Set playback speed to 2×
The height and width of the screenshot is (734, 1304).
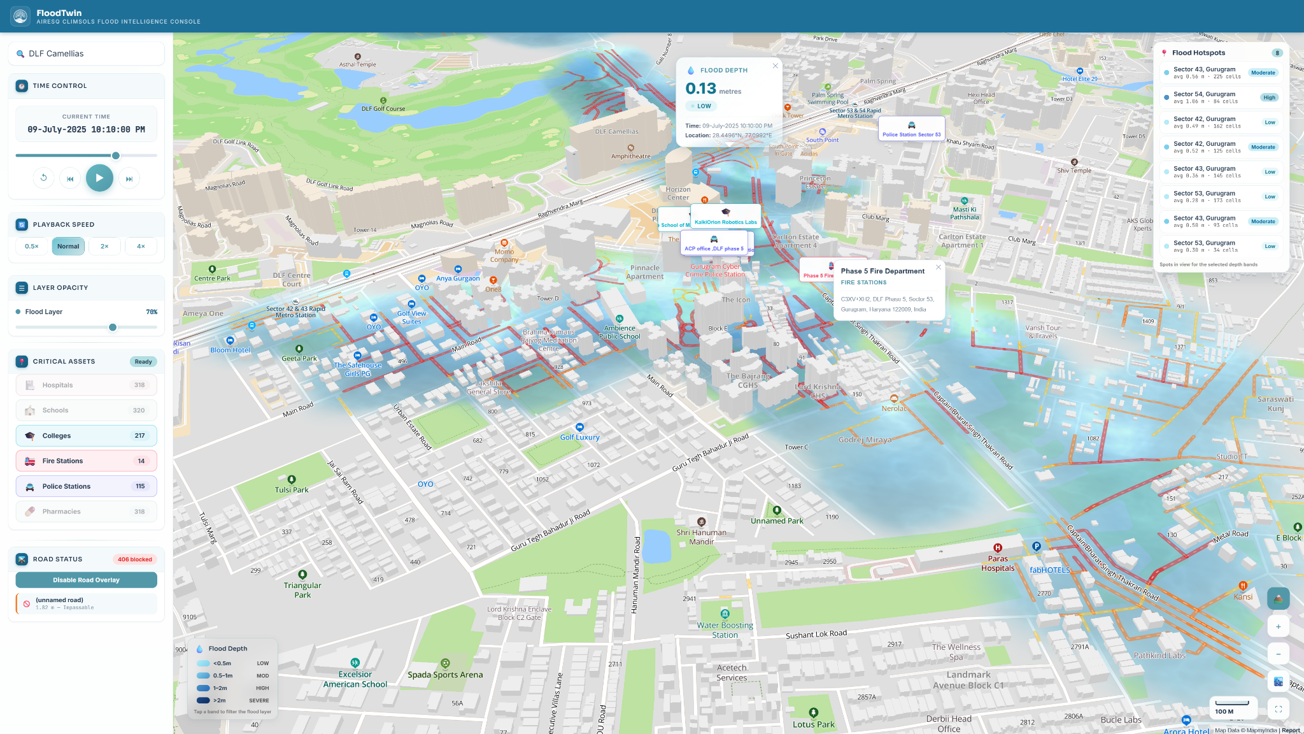click(x=104, y=247)
